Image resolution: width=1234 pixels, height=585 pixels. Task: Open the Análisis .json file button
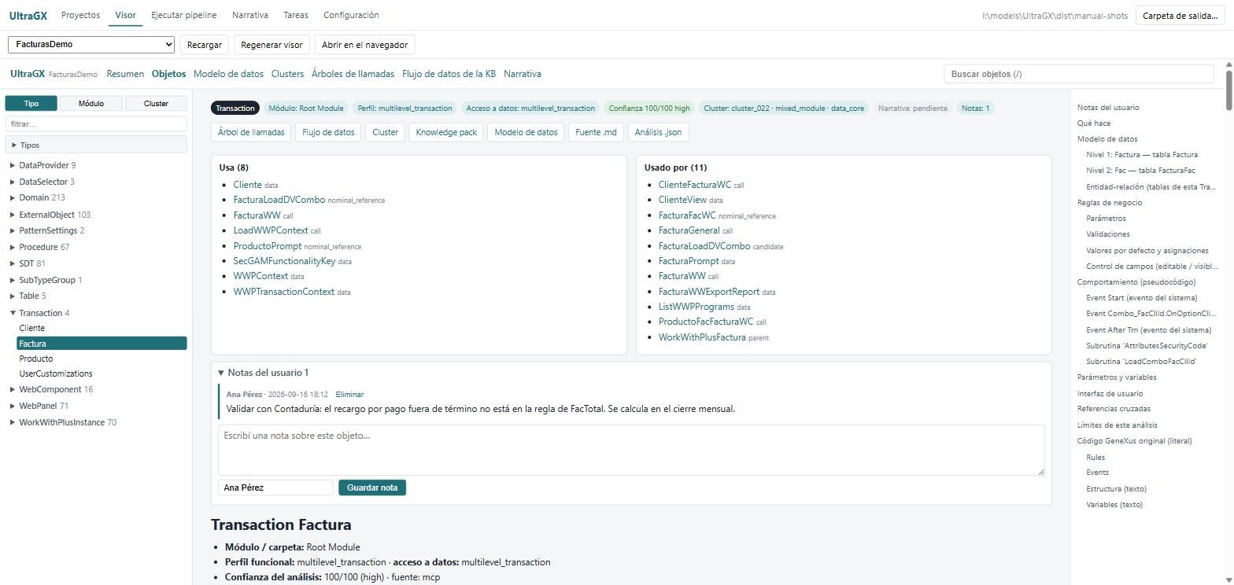(658, 132)
